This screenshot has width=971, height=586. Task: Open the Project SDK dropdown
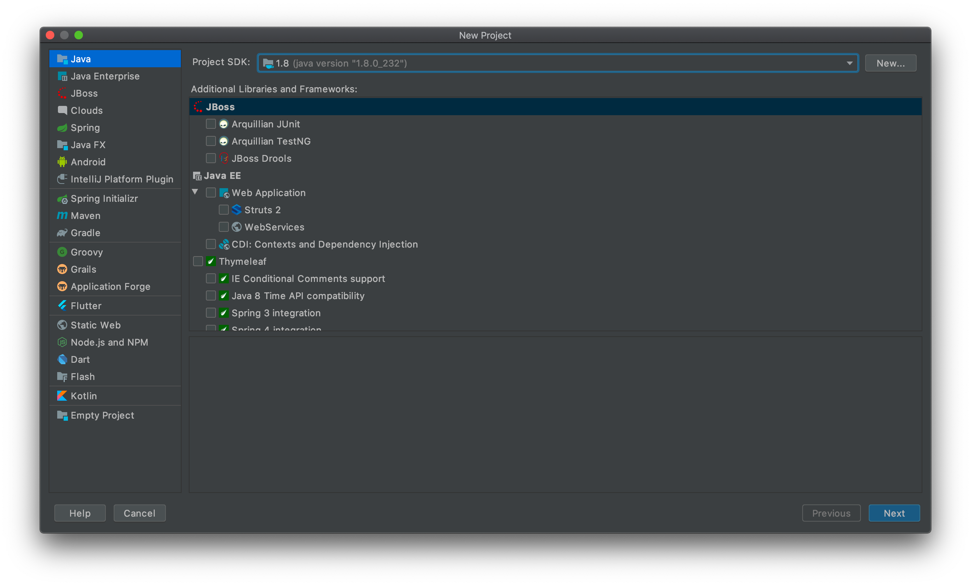tap(557, 63)
